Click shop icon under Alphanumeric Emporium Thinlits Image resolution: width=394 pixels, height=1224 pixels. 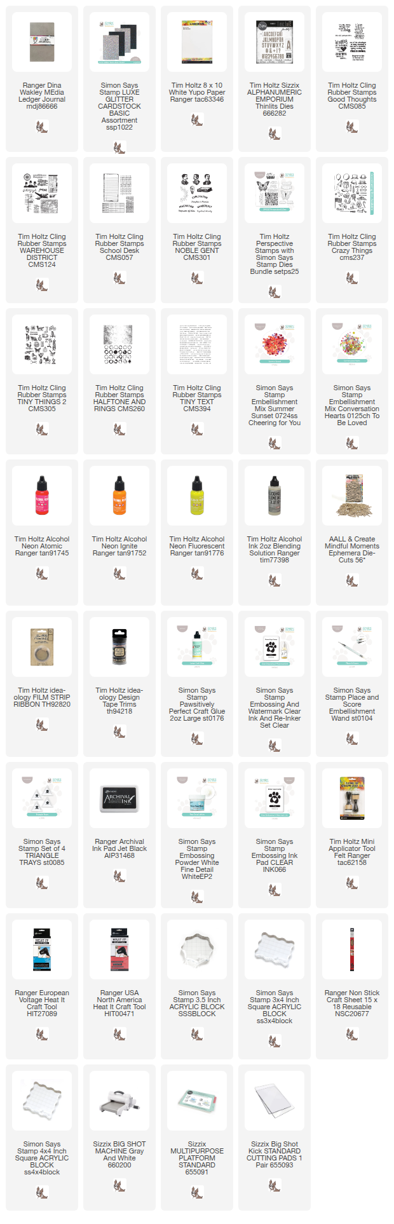275,133
